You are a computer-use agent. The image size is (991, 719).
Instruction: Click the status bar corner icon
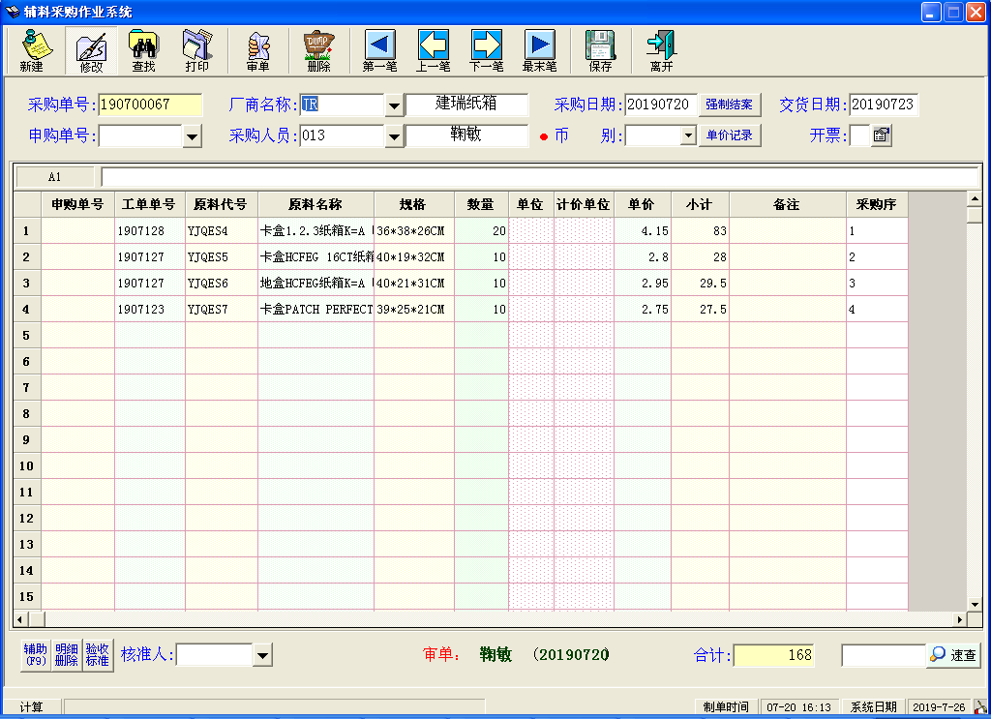coord(980,707)
